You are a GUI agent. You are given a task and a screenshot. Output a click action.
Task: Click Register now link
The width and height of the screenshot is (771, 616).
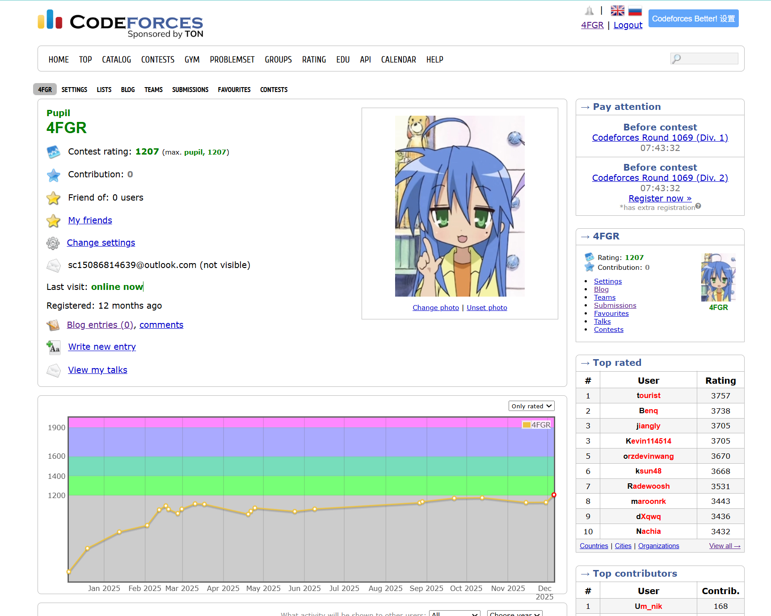pos(660,198)
